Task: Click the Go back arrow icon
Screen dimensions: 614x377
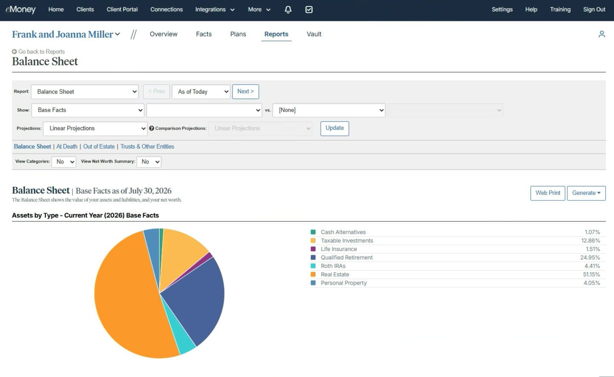Action: coord(14,51)
